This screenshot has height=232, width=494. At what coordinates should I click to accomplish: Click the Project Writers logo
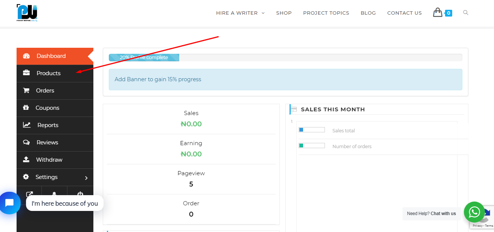point(27,13)
